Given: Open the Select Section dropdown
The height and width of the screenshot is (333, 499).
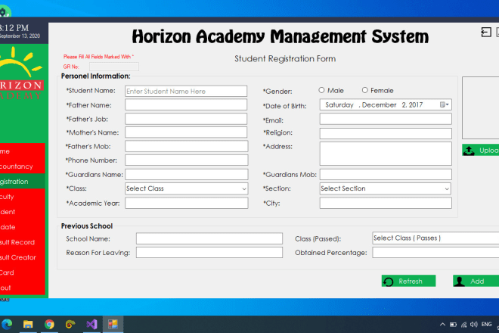Looking at the screenshot, I should click(385, 188).
